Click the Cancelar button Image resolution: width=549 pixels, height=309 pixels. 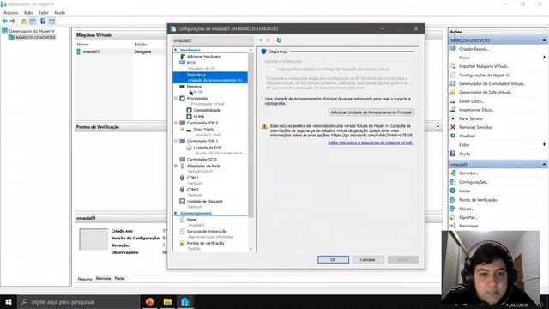(x=368, y=259)
